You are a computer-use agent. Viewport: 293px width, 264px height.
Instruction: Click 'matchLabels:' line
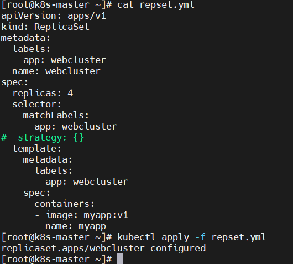point(56,115)
